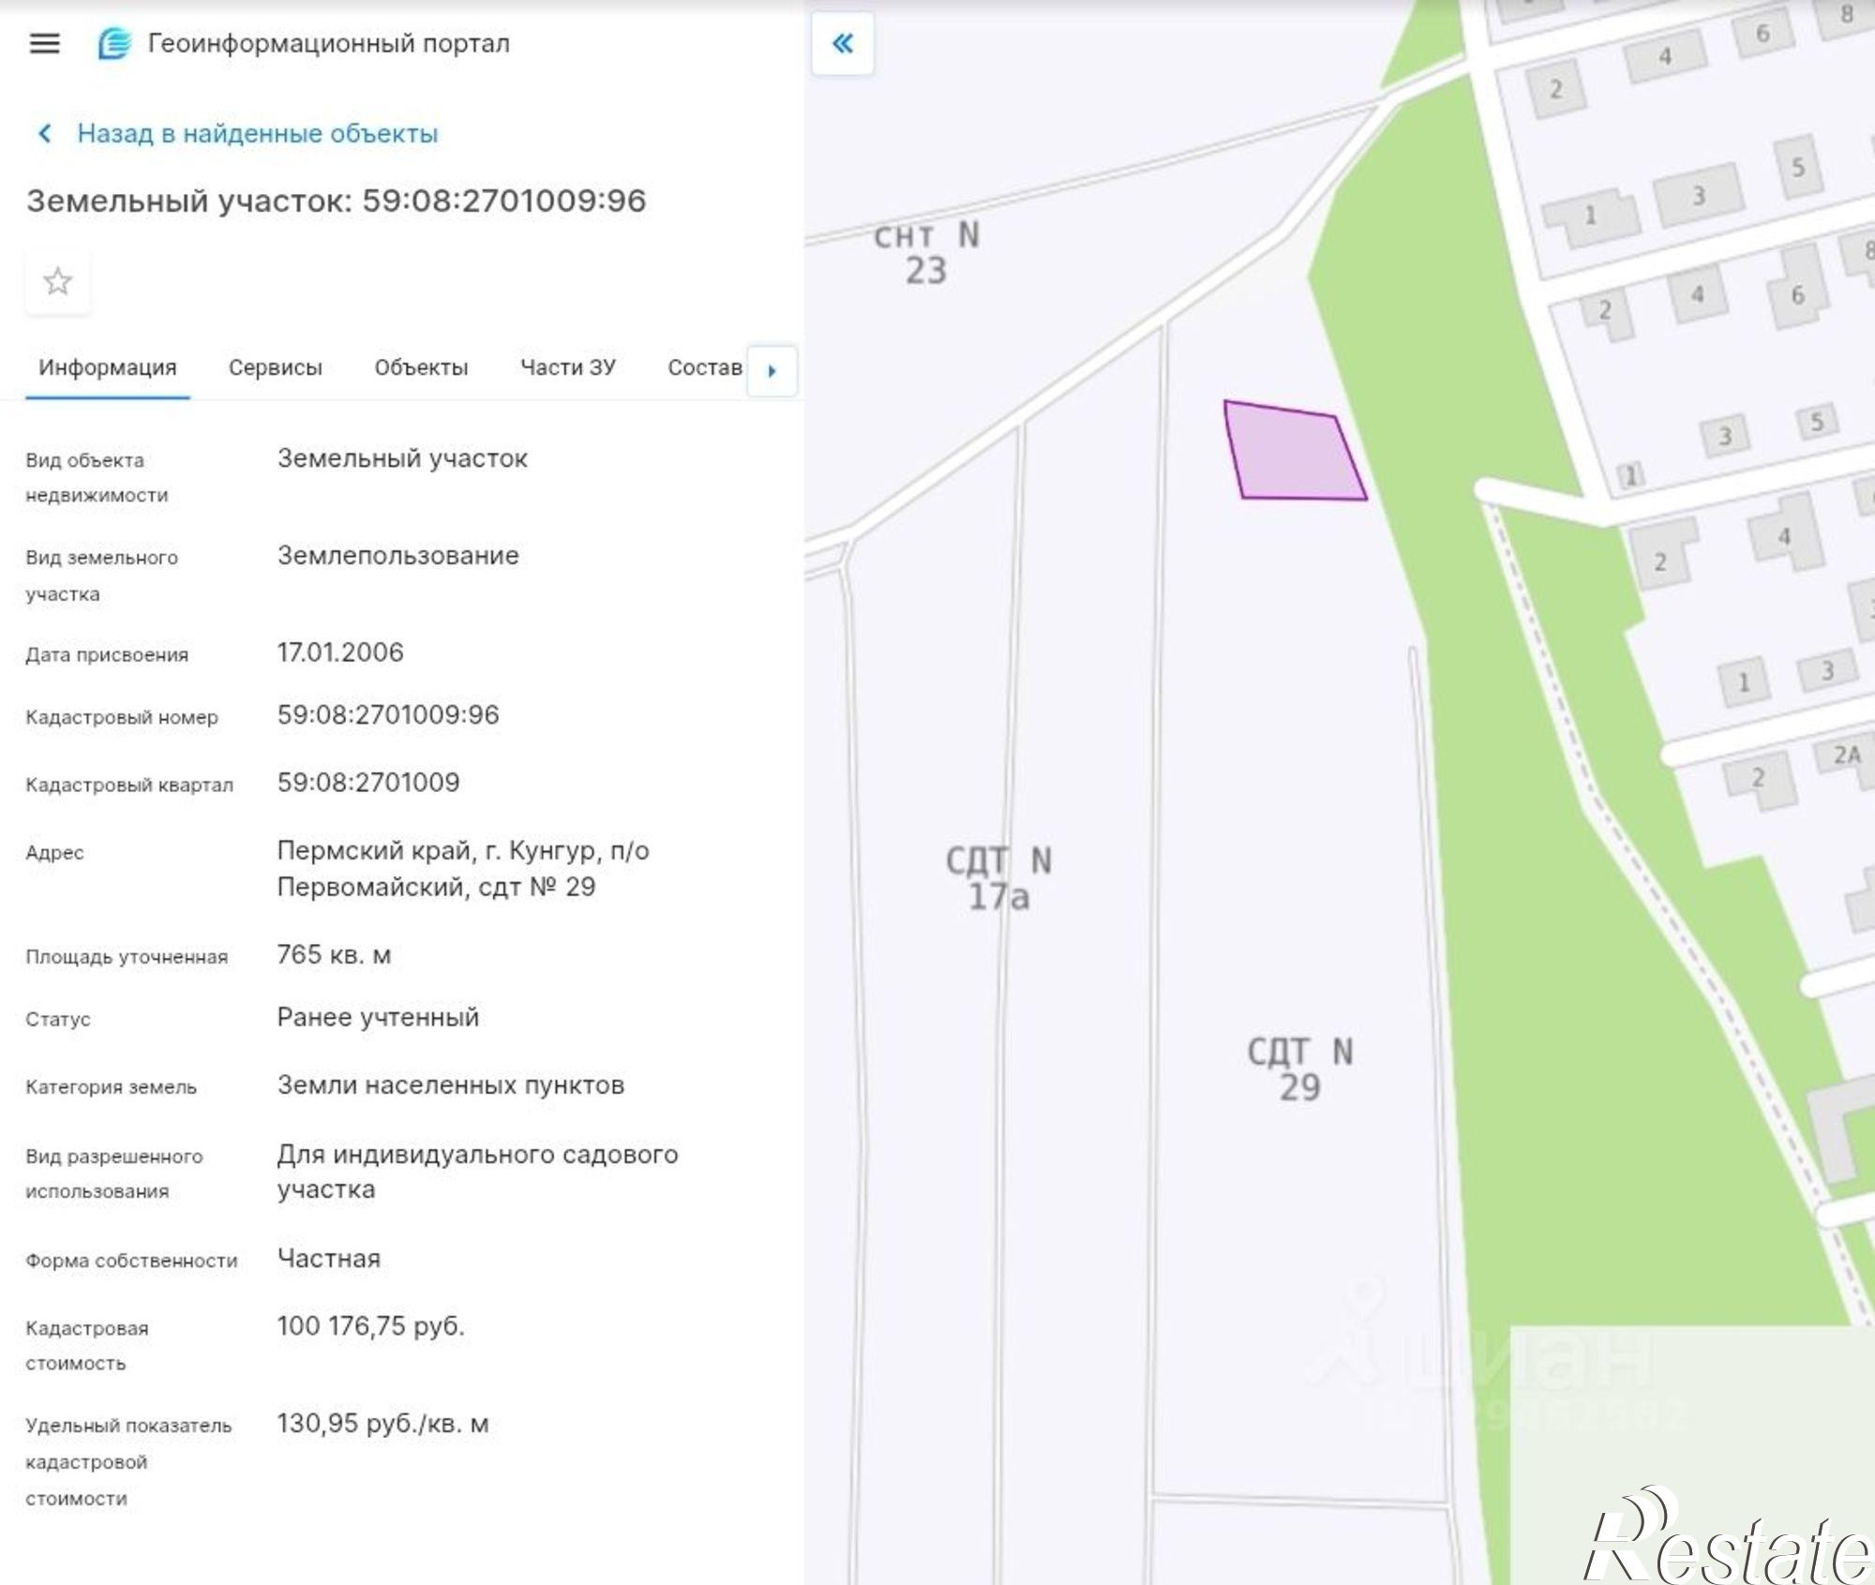Click the Геоинформационный портал title text

coord(329,43)
